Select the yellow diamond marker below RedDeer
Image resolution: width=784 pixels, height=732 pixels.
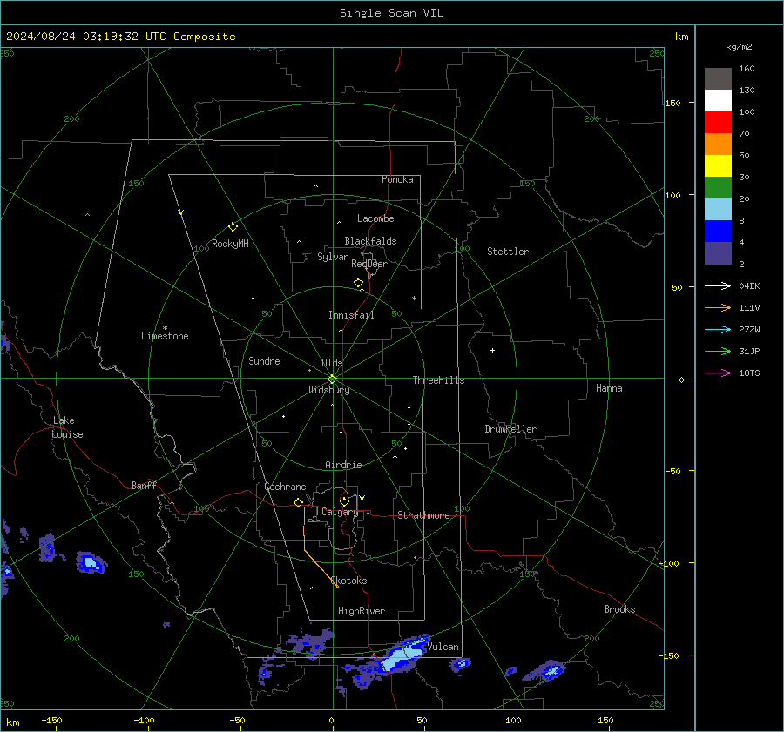(x=359, y=283)
